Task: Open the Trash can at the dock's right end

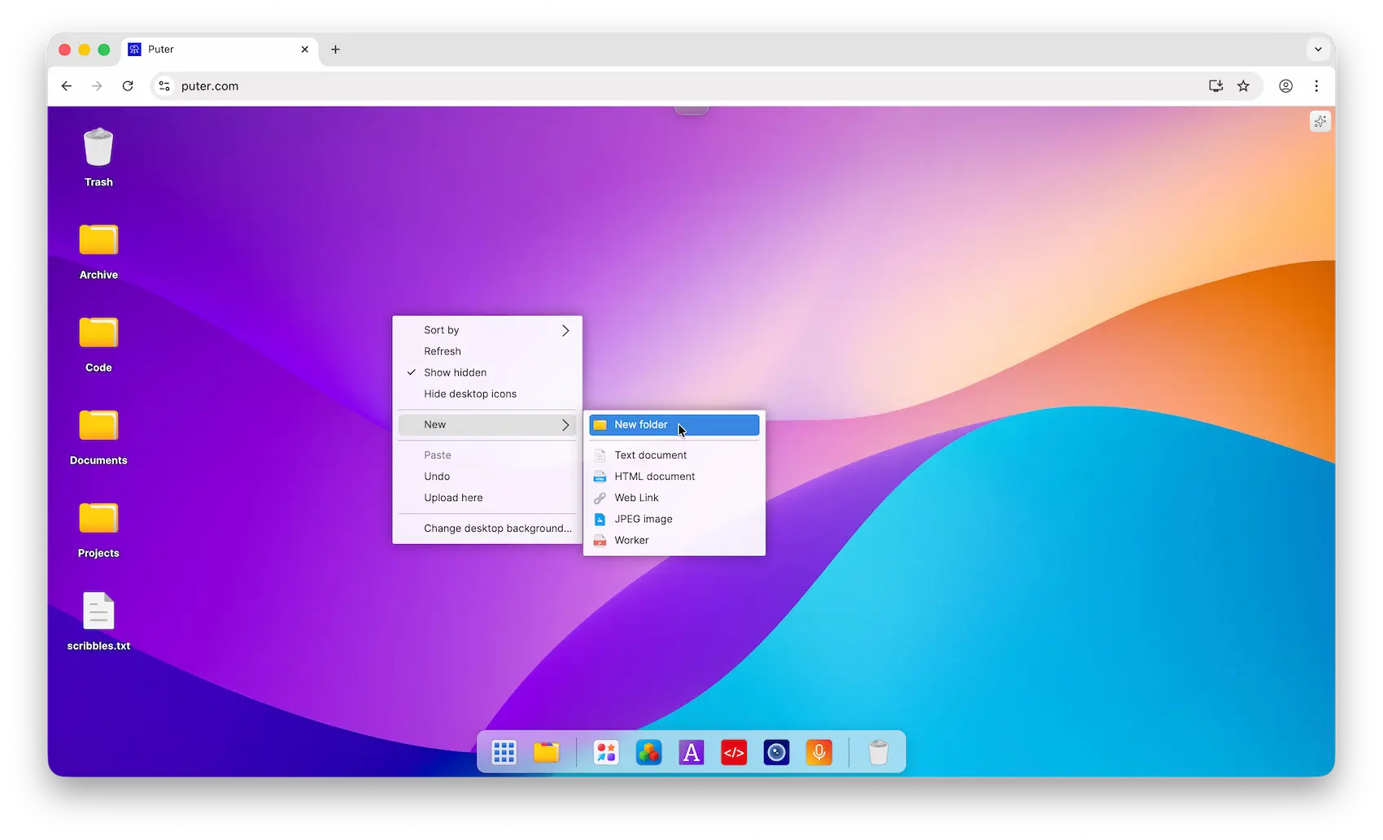Action: click(x=879, y=752)
